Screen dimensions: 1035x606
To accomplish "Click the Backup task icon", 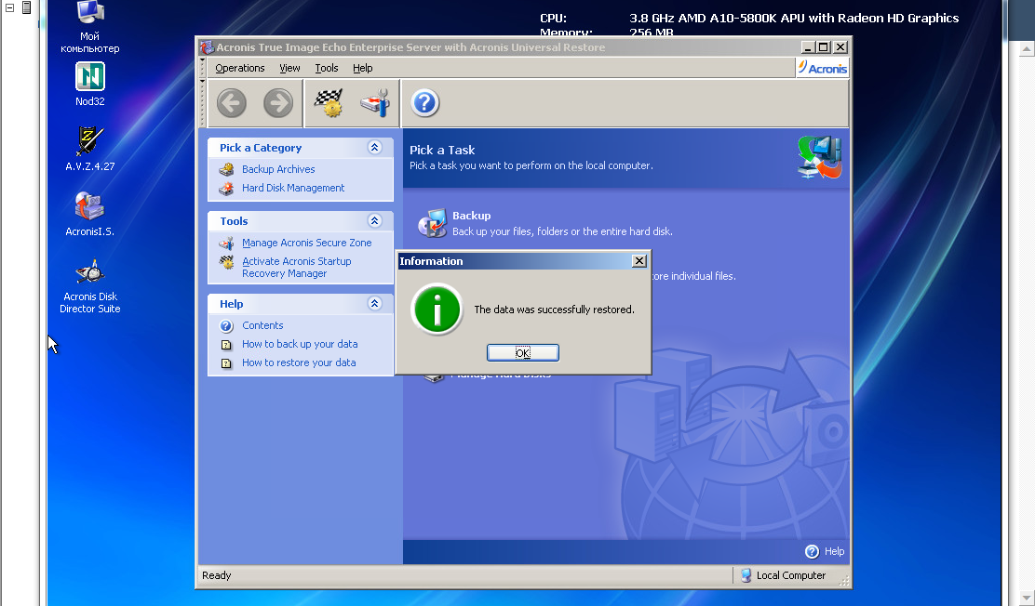I will pyautogui.click(x=433, y=223).
